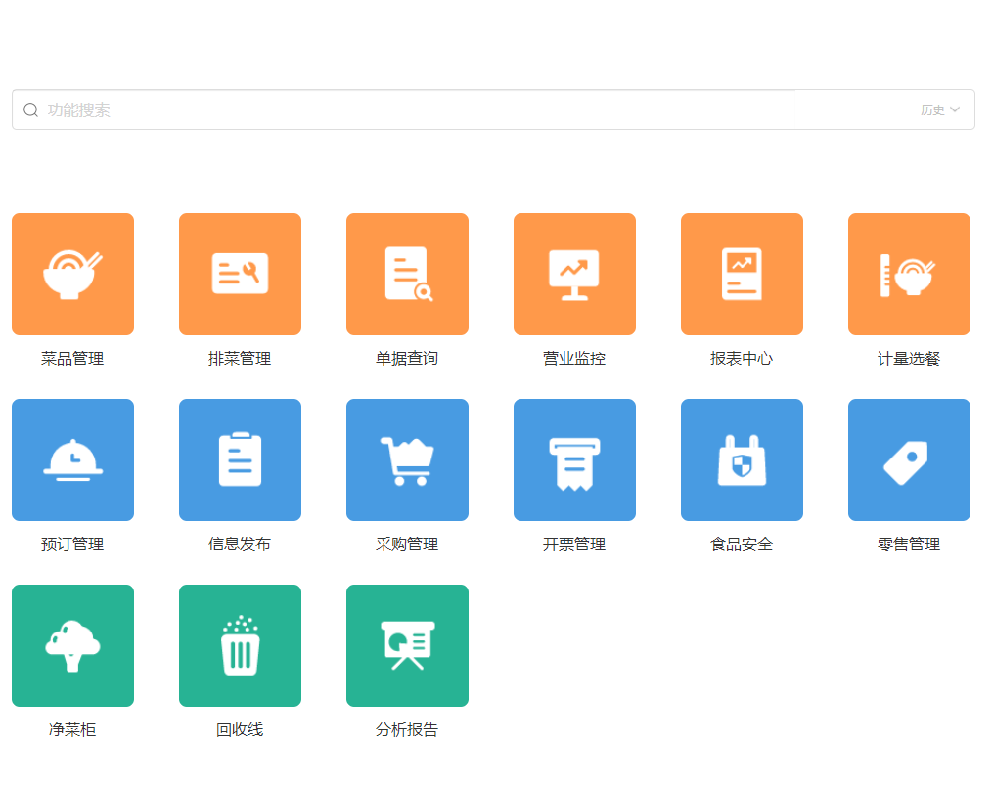Click the magnifier icon in search bar

[31, 110]
